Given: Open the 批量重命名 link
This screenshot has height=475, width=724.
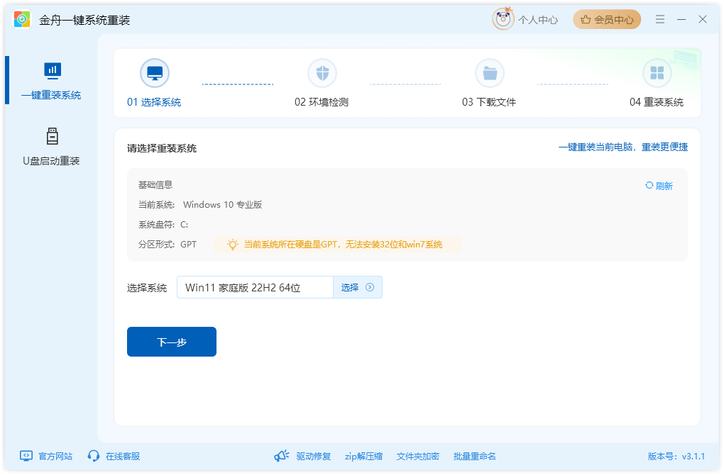Looking at the screenshot, I should click(x=475, y=456).
